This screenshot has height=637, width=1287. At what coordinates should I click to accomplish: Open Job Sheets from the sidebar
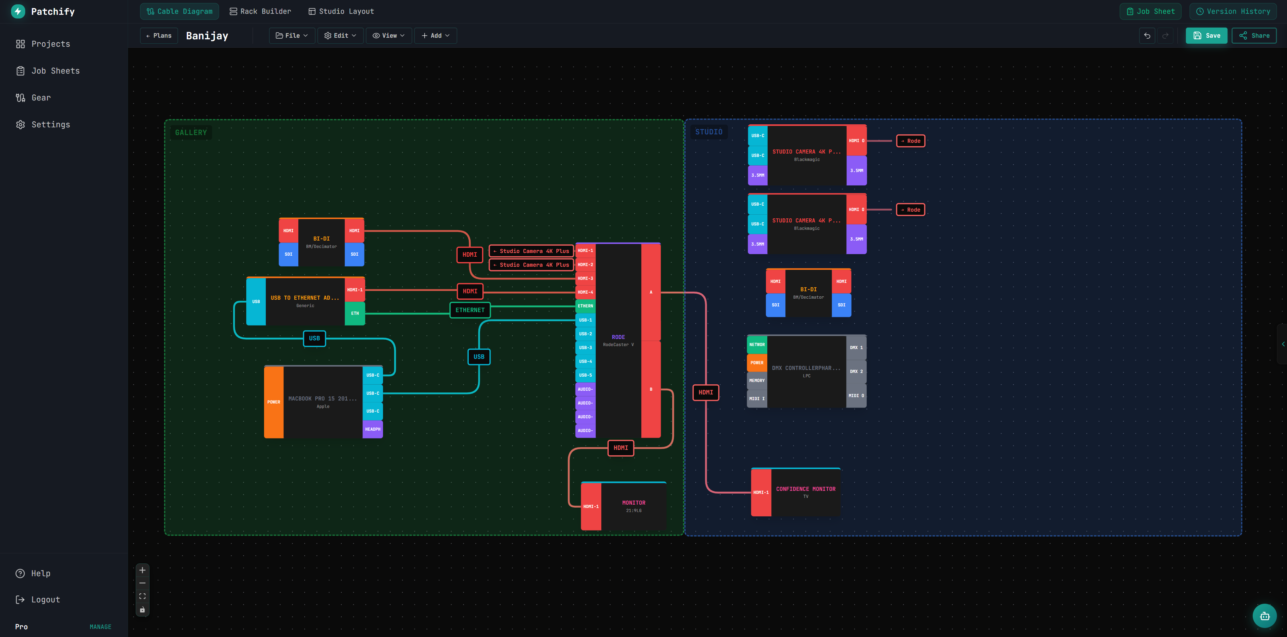[x=55, y=71]
